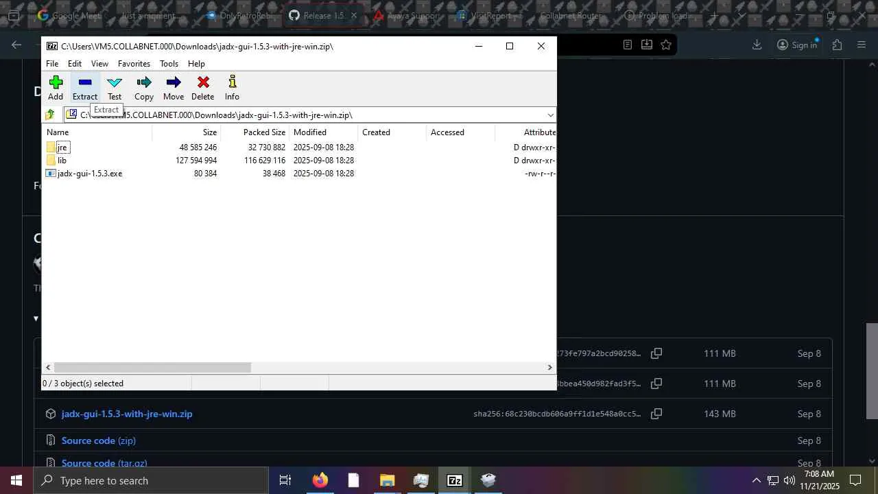Close the Release 1.5 browser tab
Image resolution: width=878 pixels, height=494 pixels.
pyautogui.click(x=354, y=15)
